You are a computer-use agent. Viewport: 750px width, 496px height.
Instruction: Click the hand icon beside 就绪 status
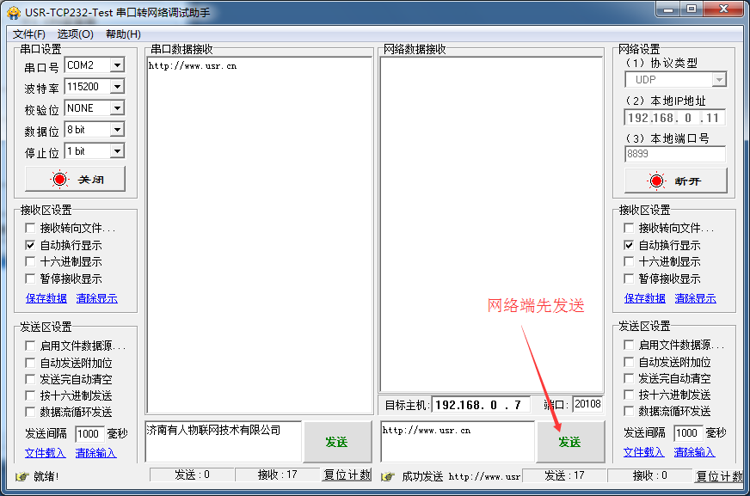(x=22, y=476)
